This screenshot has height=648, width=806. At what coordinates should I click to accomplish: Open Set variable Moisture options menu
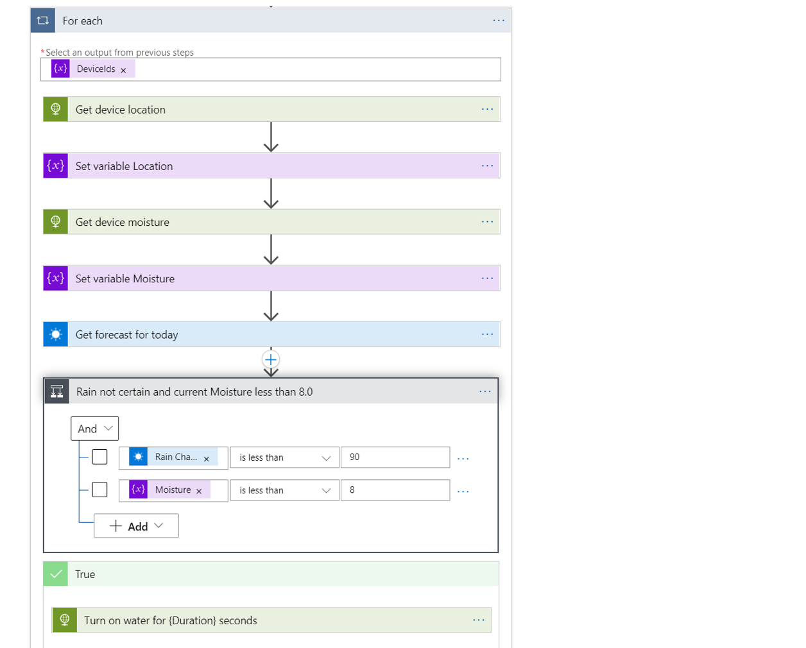pyautogui.click(x=488, y=278)
